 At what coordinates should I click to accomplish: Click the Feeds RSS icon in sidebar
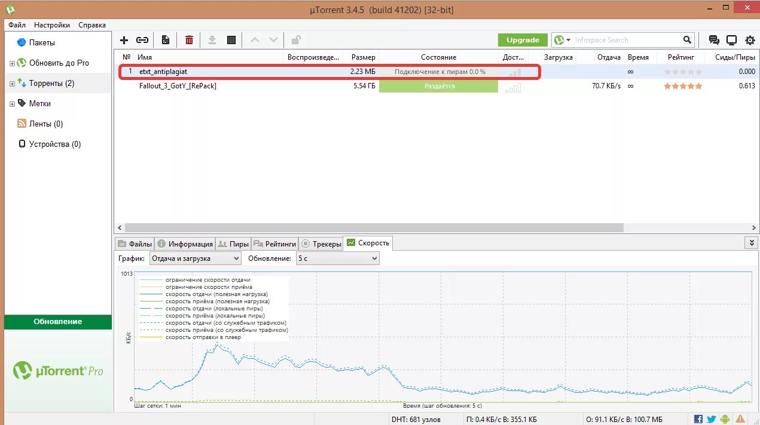[x=22, y=124]
